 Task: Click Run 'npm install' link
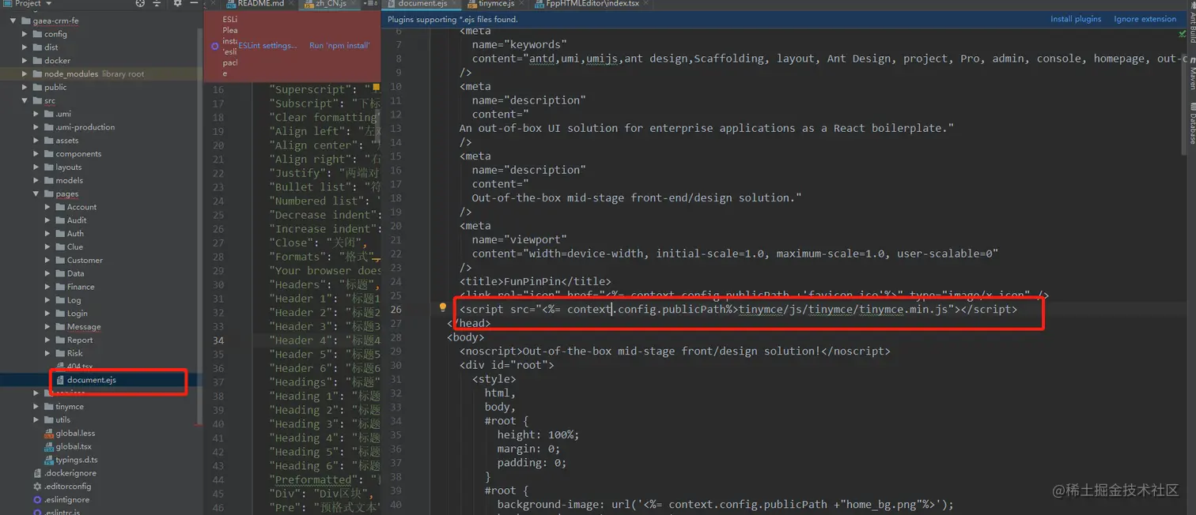pos(339,46)
